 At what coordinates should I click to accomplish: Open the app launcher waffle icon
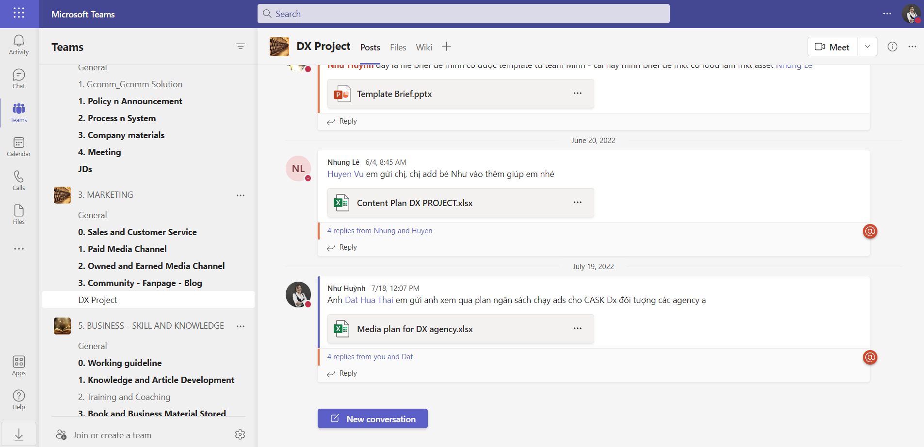pyautogui.click(x=19, y=13)
